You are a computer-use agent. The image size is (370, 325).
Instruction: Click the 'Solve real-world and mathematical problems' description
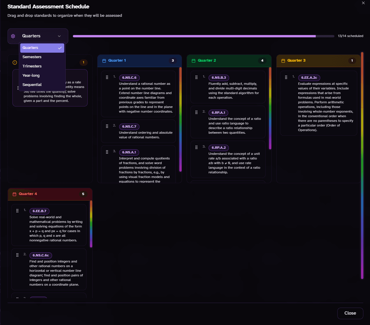point(56,229)
